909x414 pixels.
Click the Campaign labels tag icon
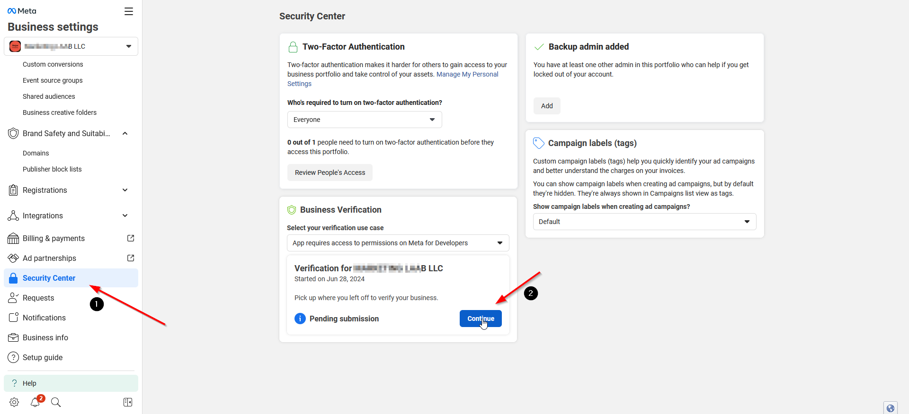(x=539, y=143)
